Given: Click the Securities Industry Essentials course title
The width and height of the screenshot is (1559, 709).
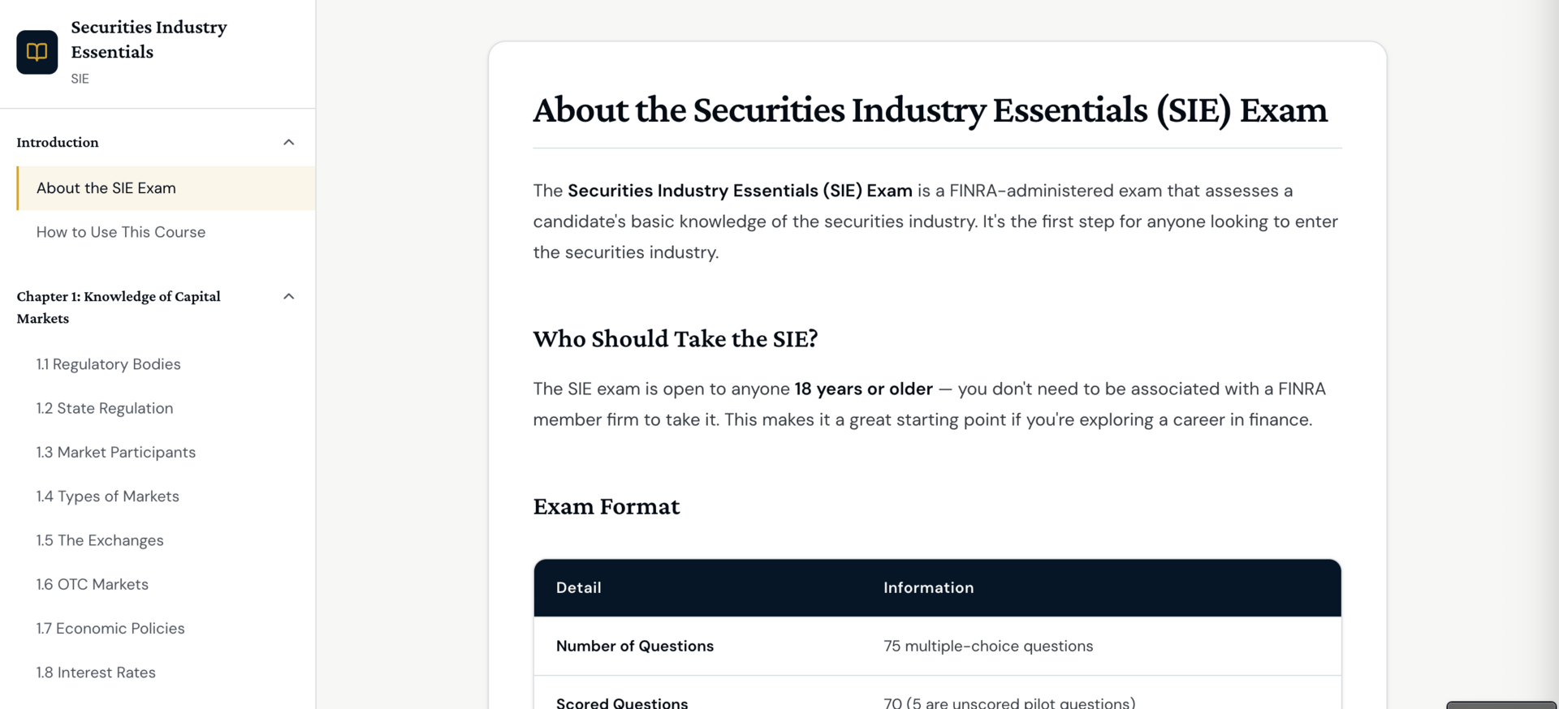Looking at the screenshot, I should pos(149,39).
